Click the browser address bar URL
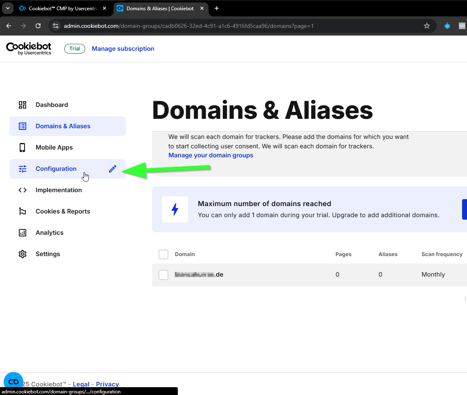 (x=188, y=26)
